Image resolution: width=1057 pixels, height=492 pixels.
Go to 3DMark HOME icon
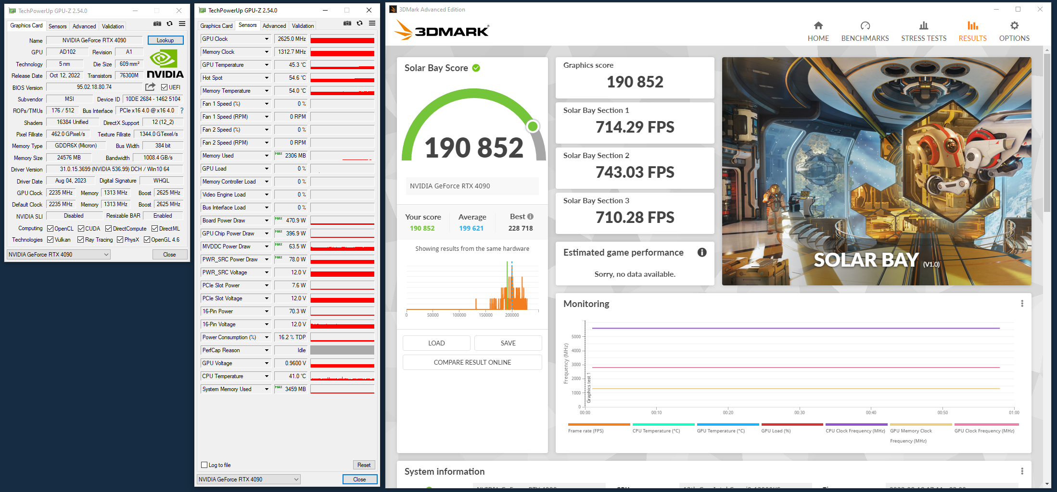pos(818,26)
